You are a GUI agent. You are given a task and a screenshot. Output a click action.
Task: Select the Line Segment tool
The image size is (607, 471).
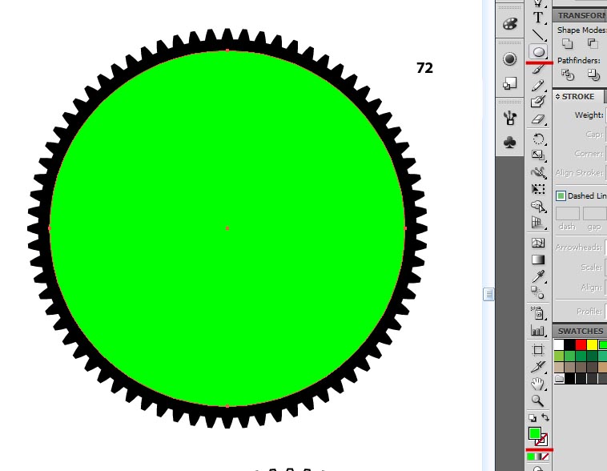(x=537, y=35)
